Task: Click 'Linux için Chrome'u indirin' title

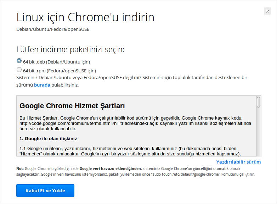Action: [x=85, y=17]
